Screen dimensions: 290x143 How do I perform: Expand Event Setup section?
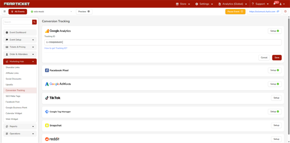pos(20,40)
